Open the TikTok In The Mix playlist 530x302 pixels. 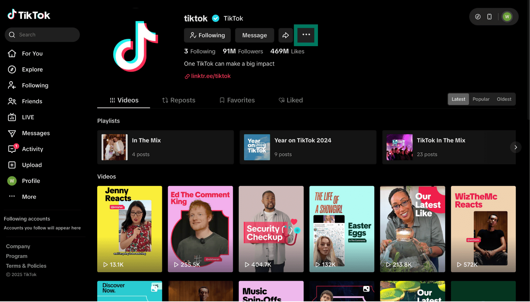(x=449, y=147)
